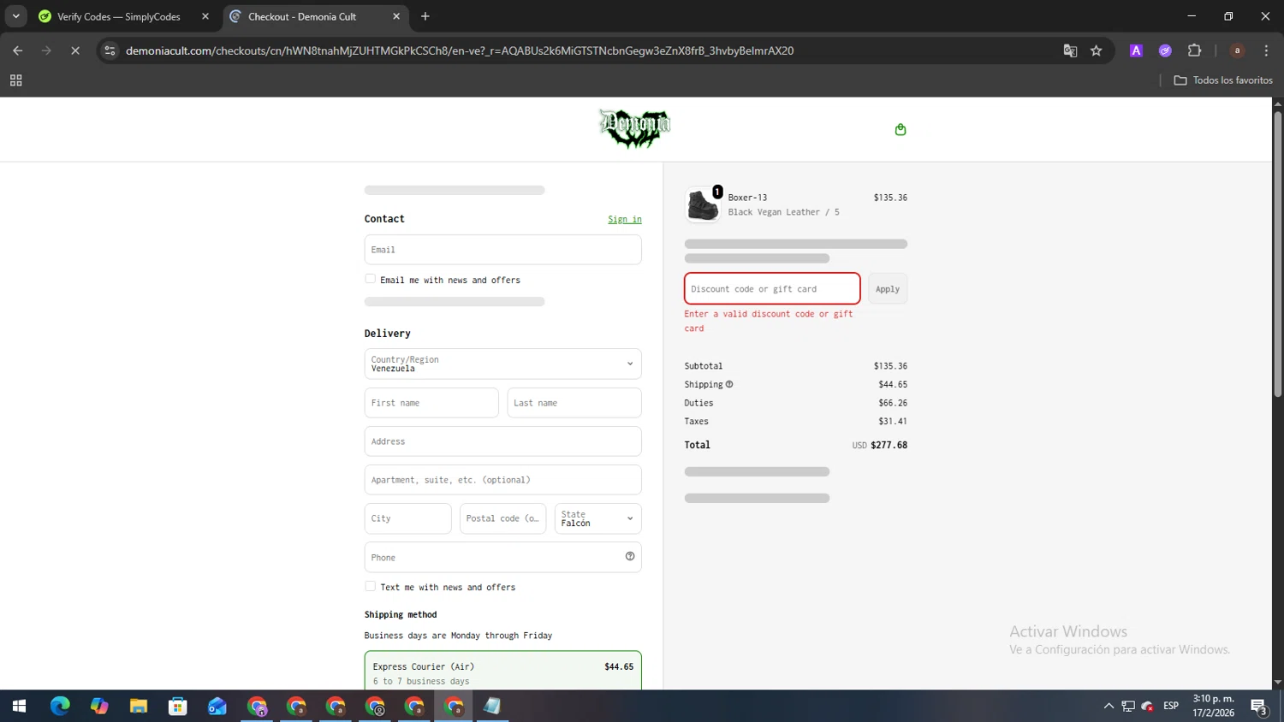
Task: Click the Postal code field
Action: point(503,518)
